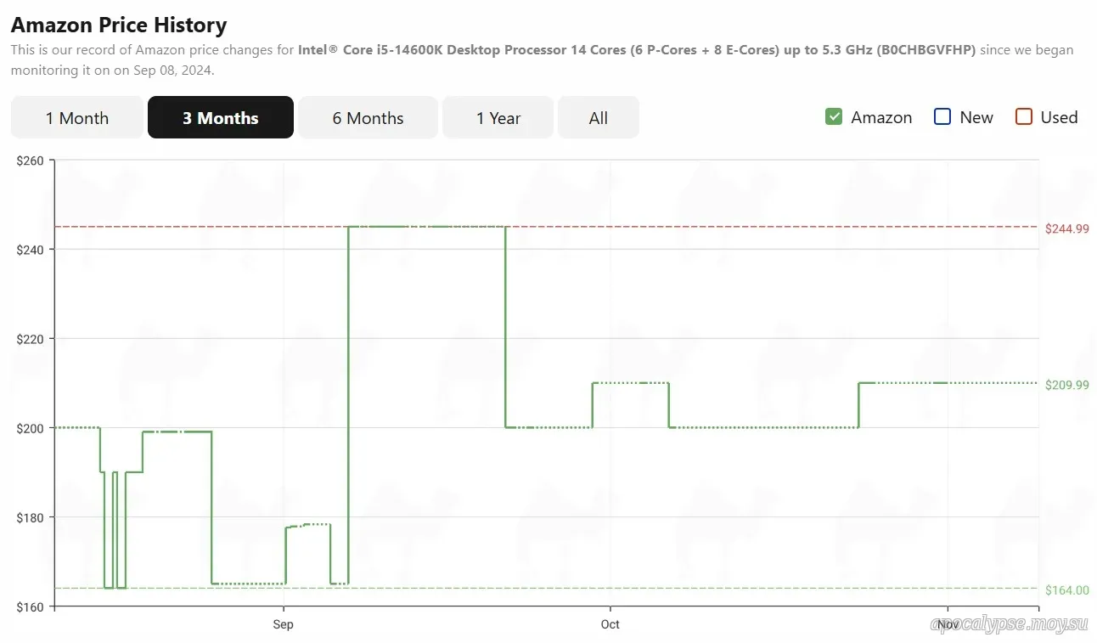
Task: Uncheck the green Amazon checkbox
Action: (833, 117)
